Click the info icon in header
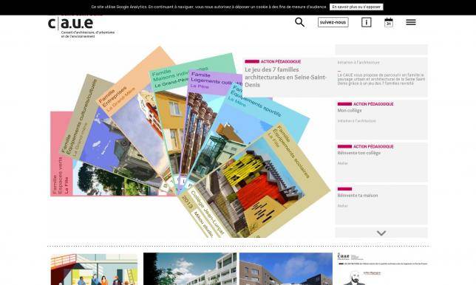This screenshot has height=285, width=476. coord(366,22)
